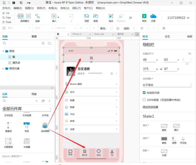Image resolution: width=196 pixels, height=165 pixels.
Task: Open the Arial font dropdown
Action: coord(44,28)
